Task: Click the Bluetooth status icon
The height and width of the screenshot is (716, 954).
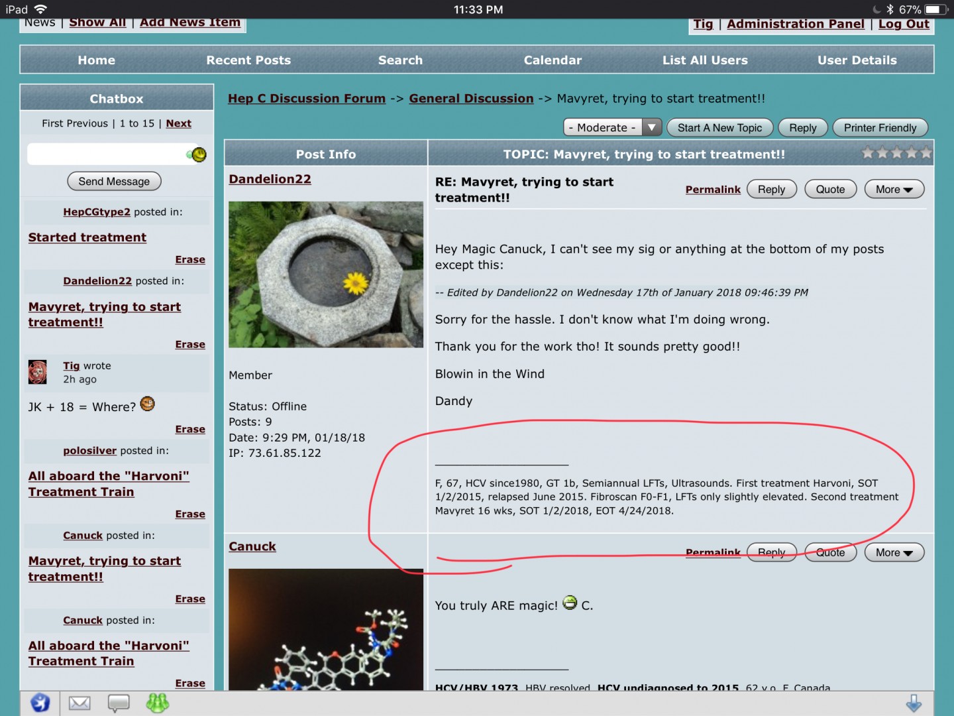Action: coord(890,9)
